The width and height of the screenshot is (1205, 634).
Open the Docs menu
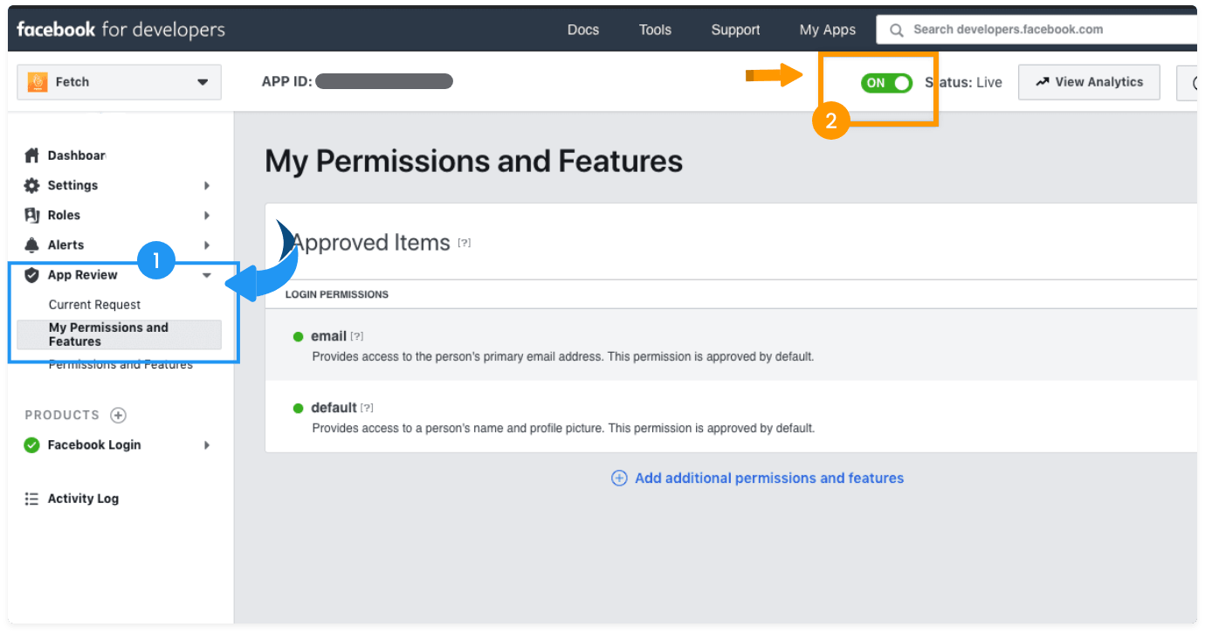(x=583, y=30)
